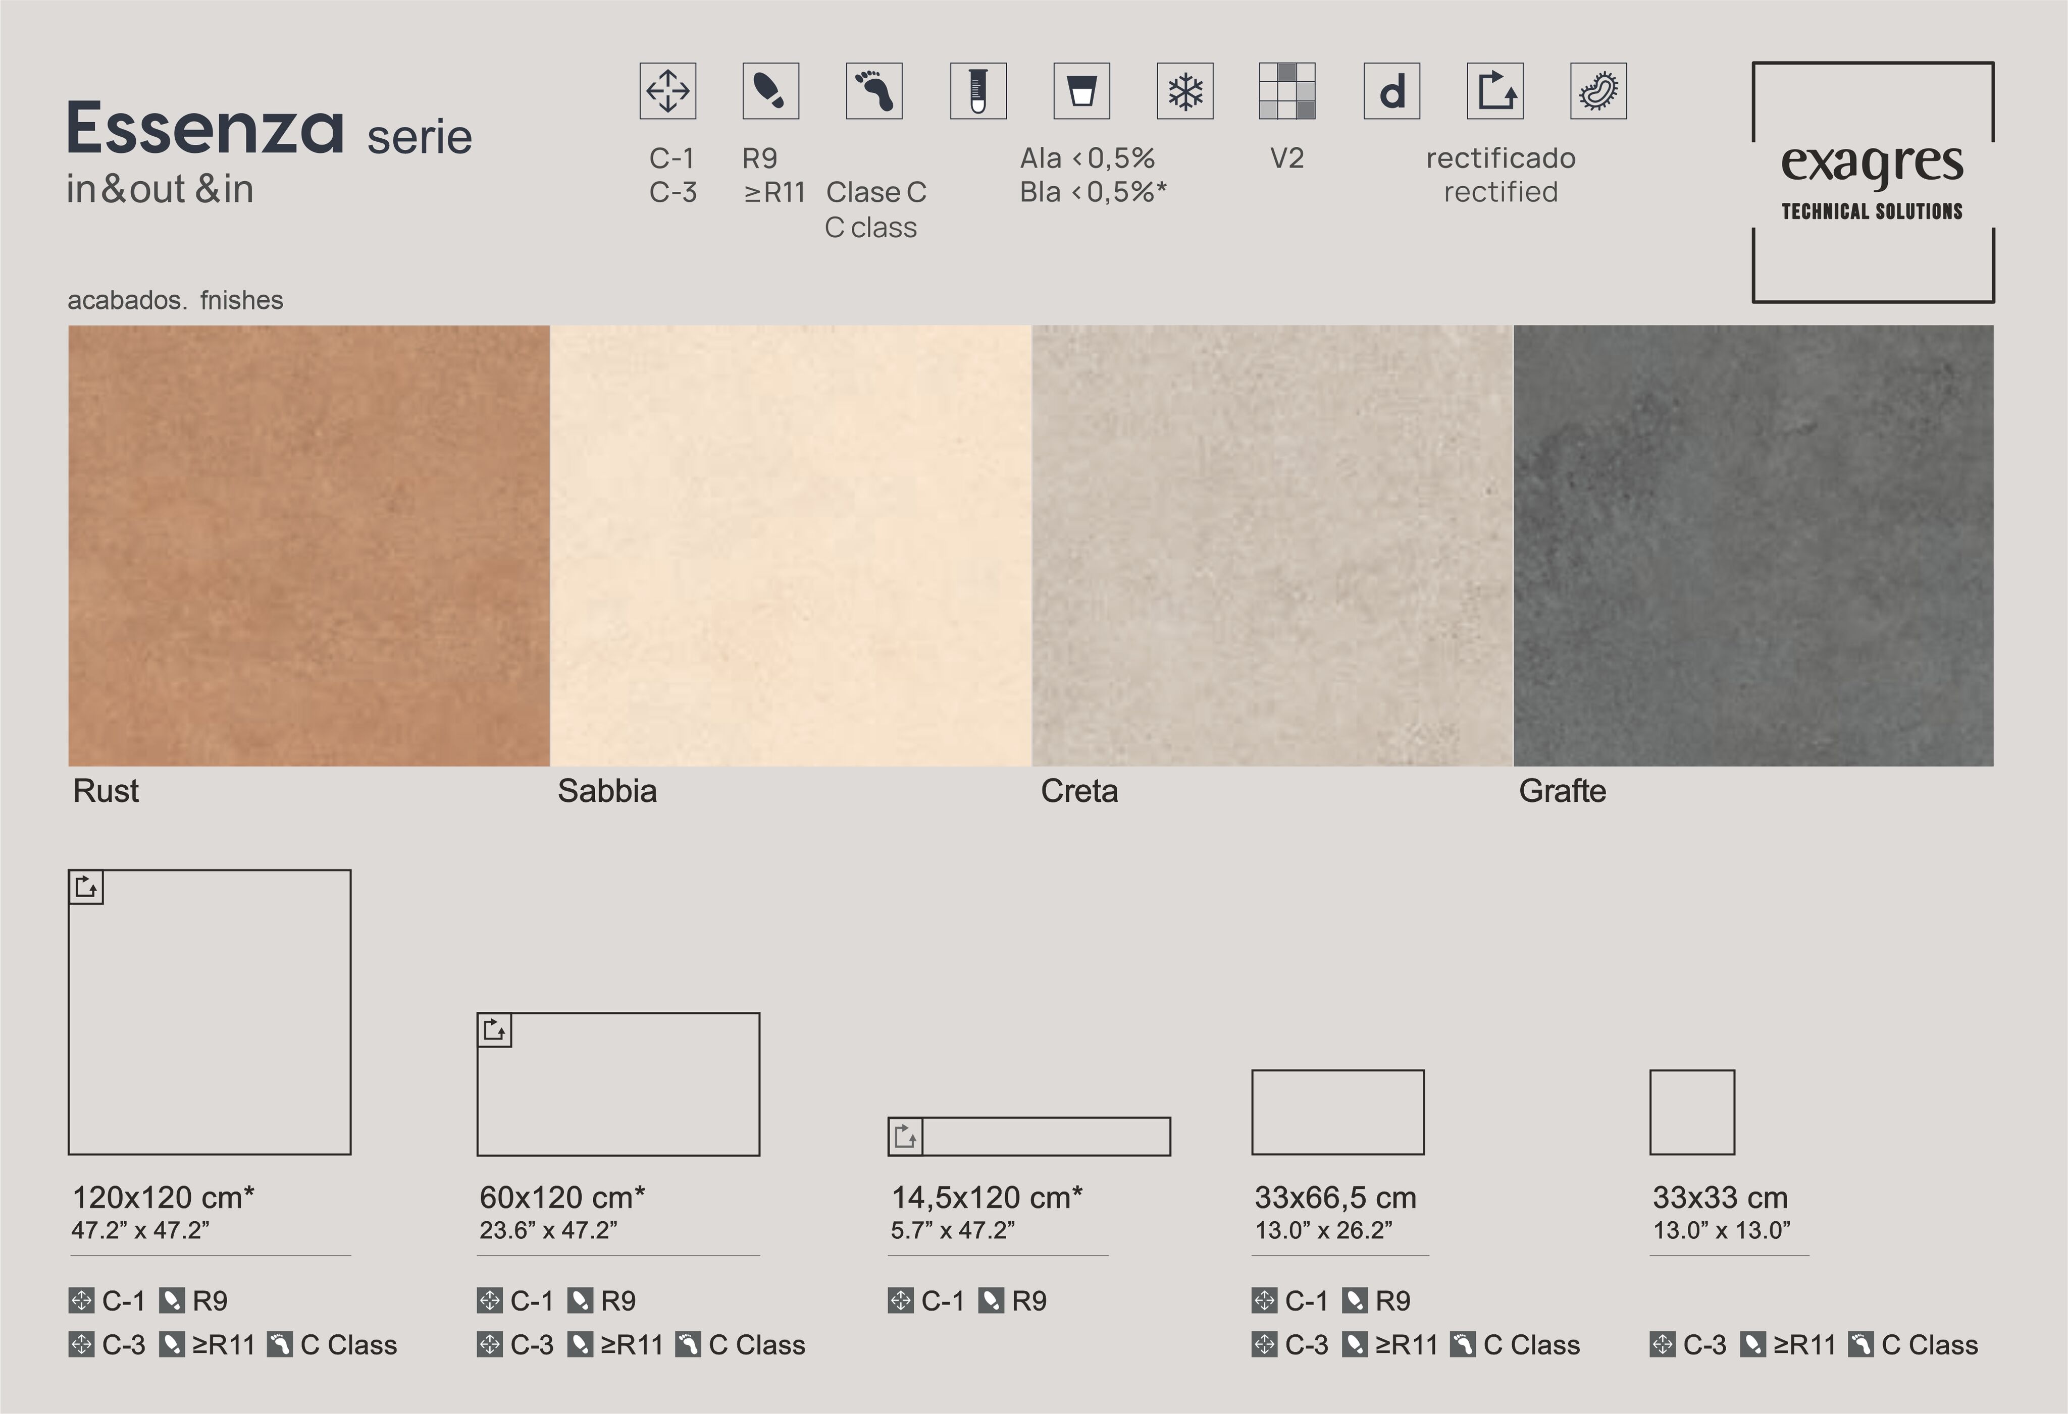
Task: Click the letter d icon
Action: (1392, 91)
